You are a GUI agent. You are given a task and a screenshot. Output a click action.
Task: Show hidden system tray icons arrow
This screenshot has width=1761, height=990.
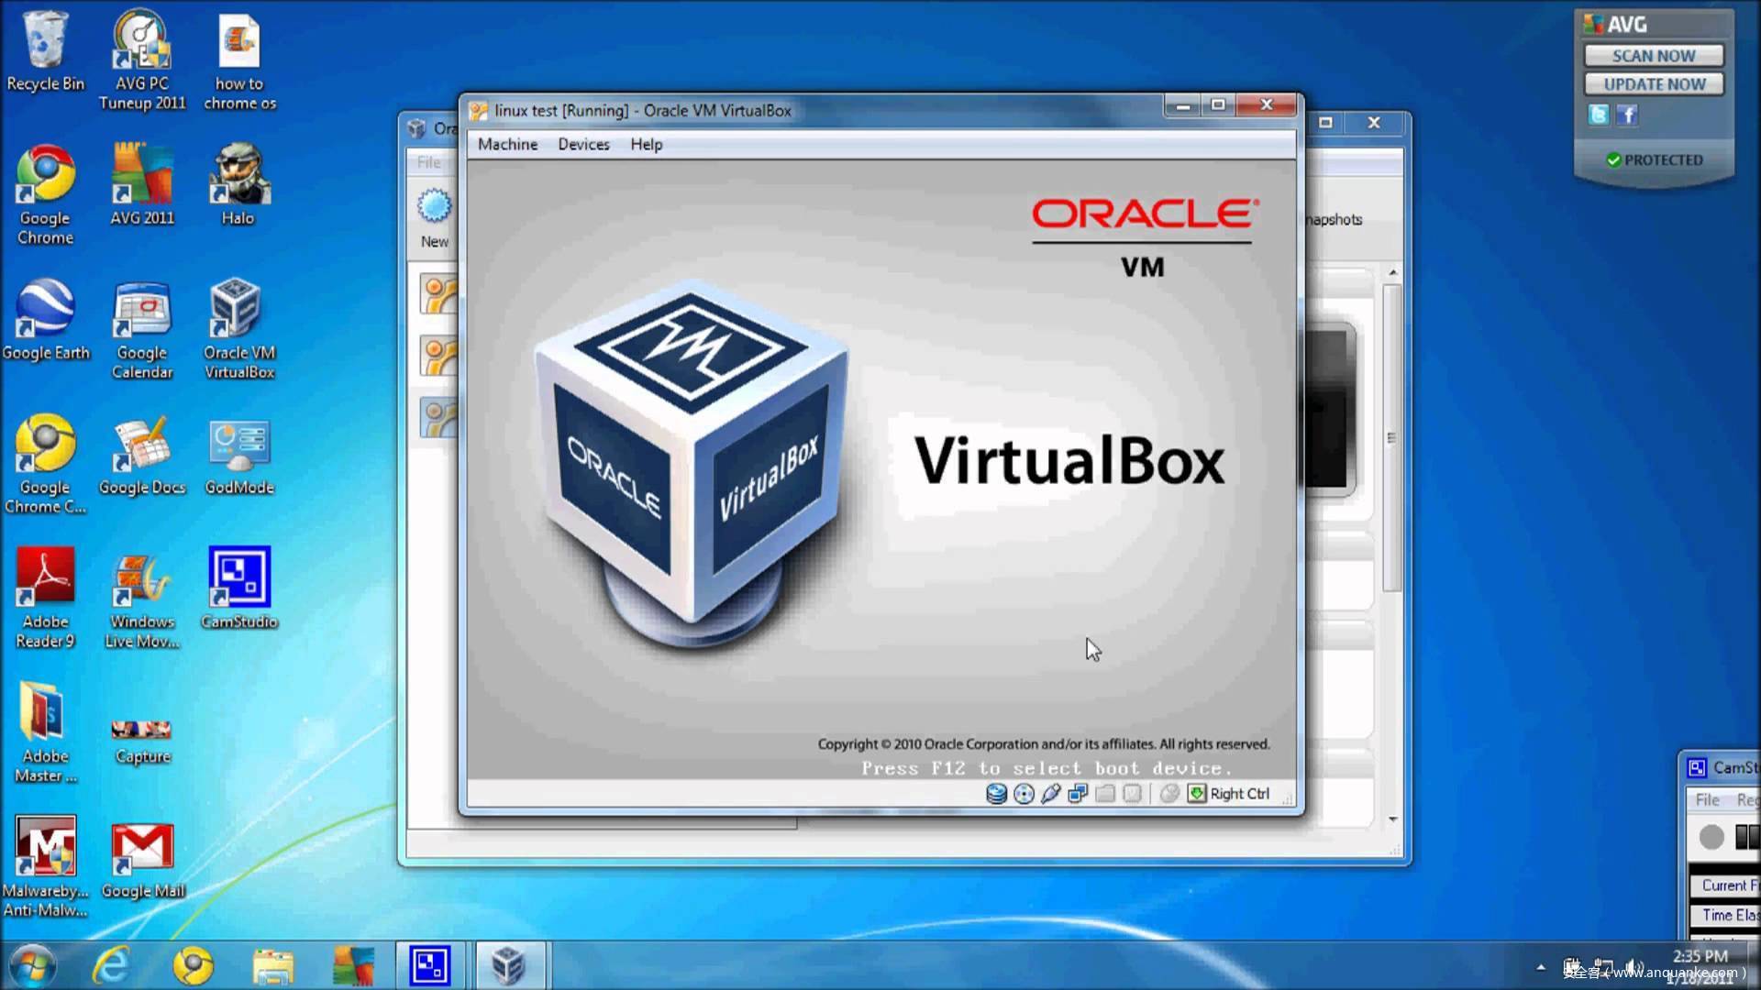click(x=1541, y=967)
